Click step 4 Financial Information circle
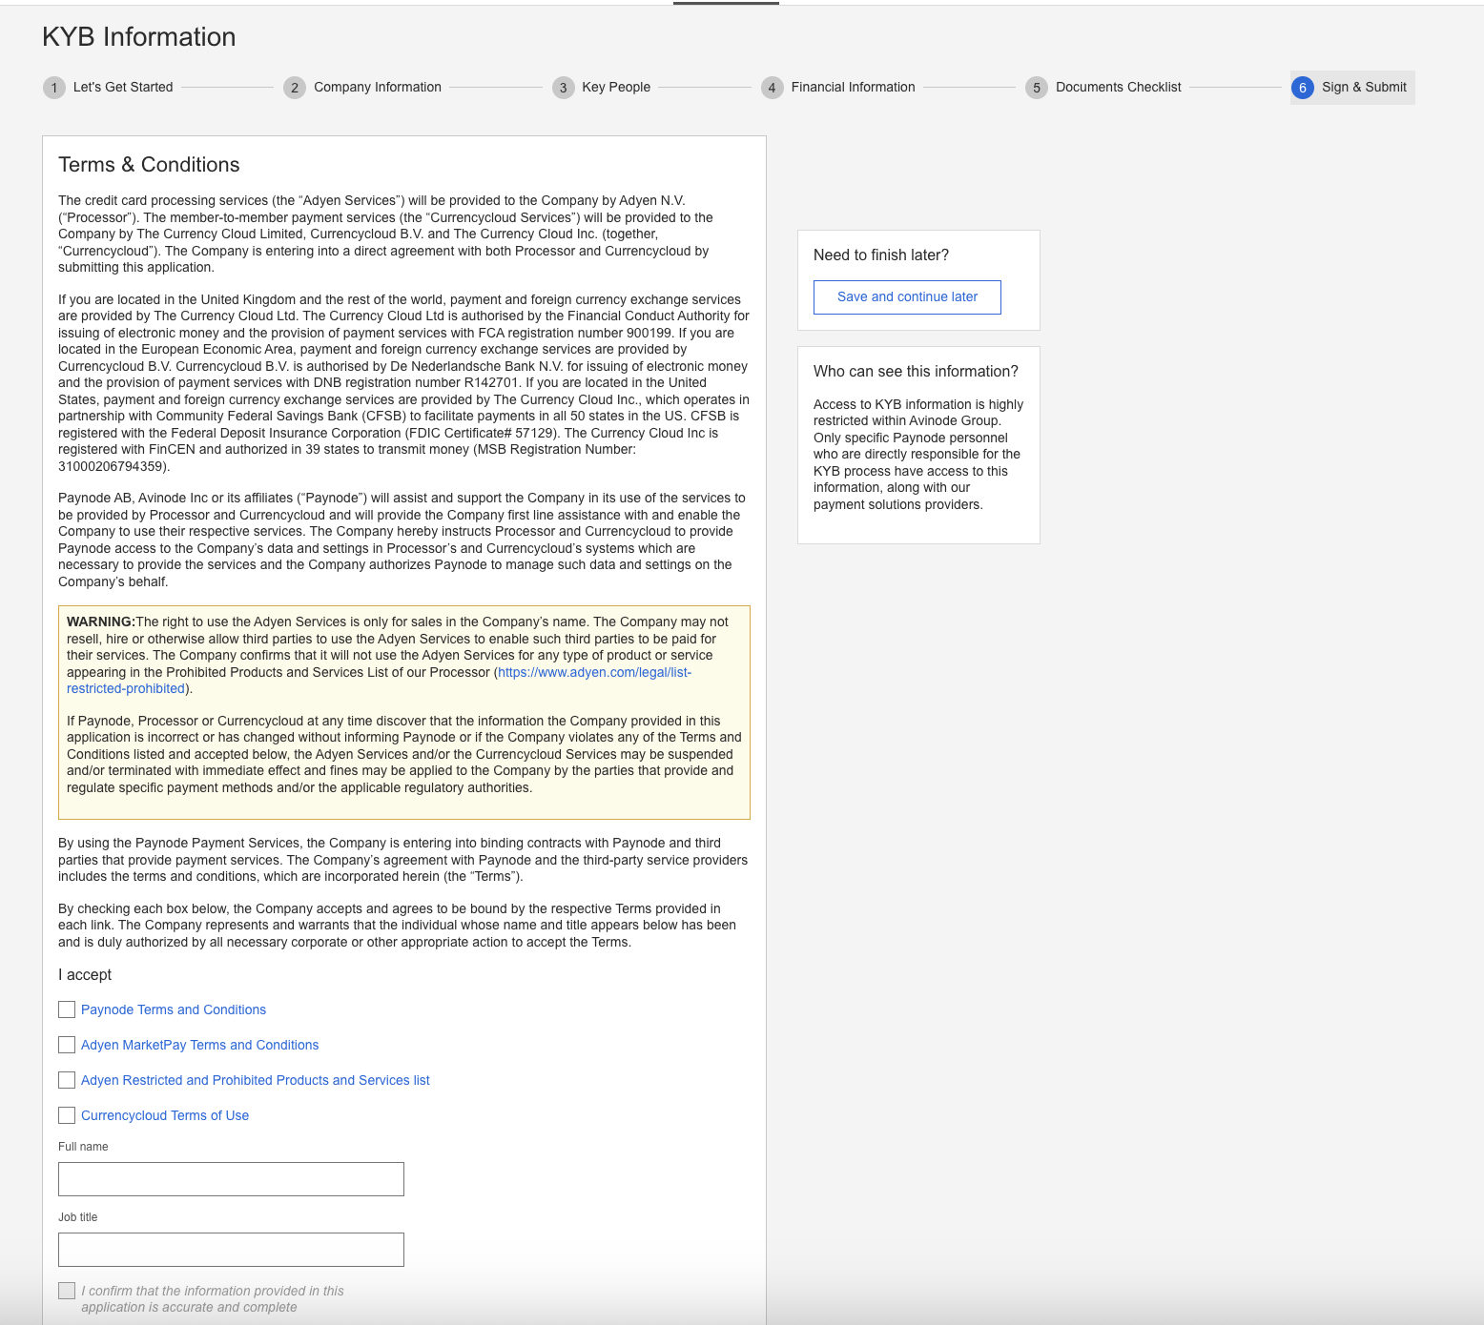This screenshot has height=1325, width=1484. click(772, 87)
